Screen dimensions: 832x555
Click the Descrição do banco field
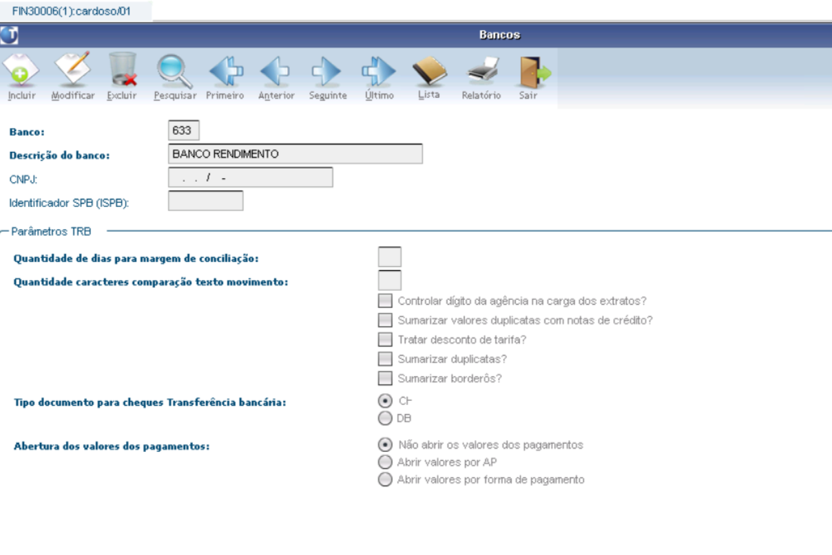[x=295, y=154]
